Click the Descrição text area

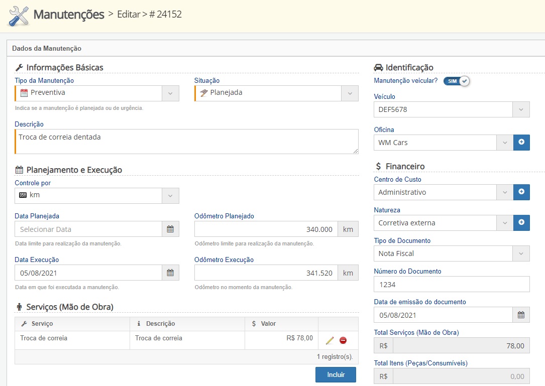pos(186,142)
